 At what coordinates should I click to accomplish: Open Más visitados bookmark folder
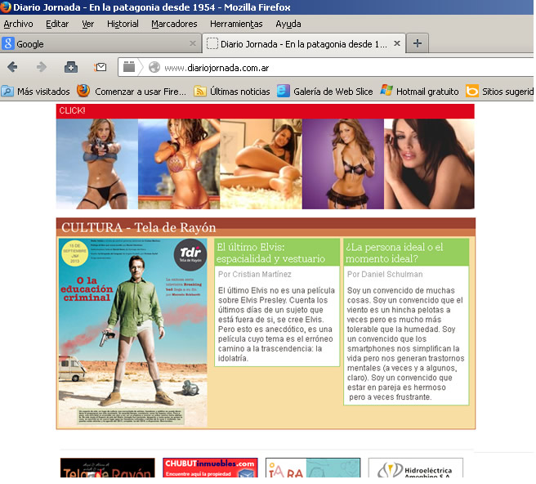(x=36, y=92)
